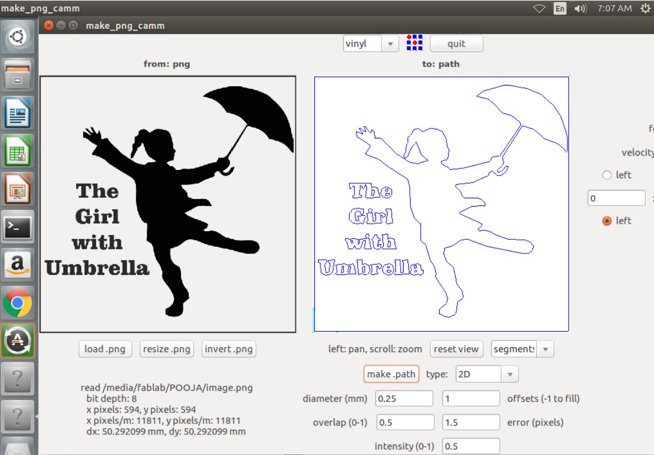Open the Amazon launcher icon

point(18,264)
